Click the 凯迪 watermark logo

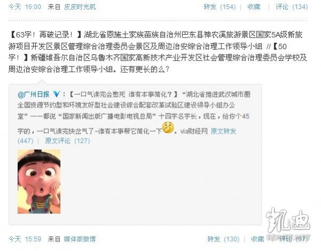tap(288, 224)
